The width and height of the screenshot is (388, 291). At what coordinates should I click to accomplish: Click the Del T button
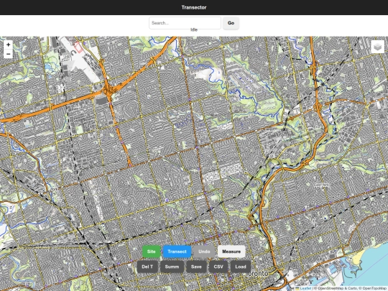coord(147,267)
